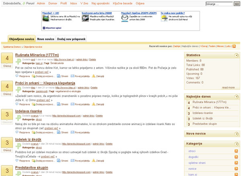241x176 pixels.
Task: Bury Prdci in orkani with Zakoplji
Action: click(x=98, y=104)
